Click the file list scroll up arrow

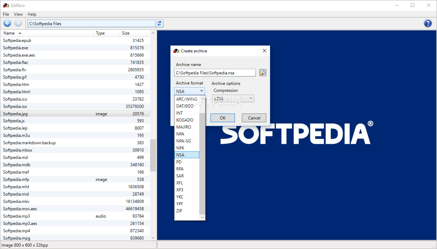point(153,33)
